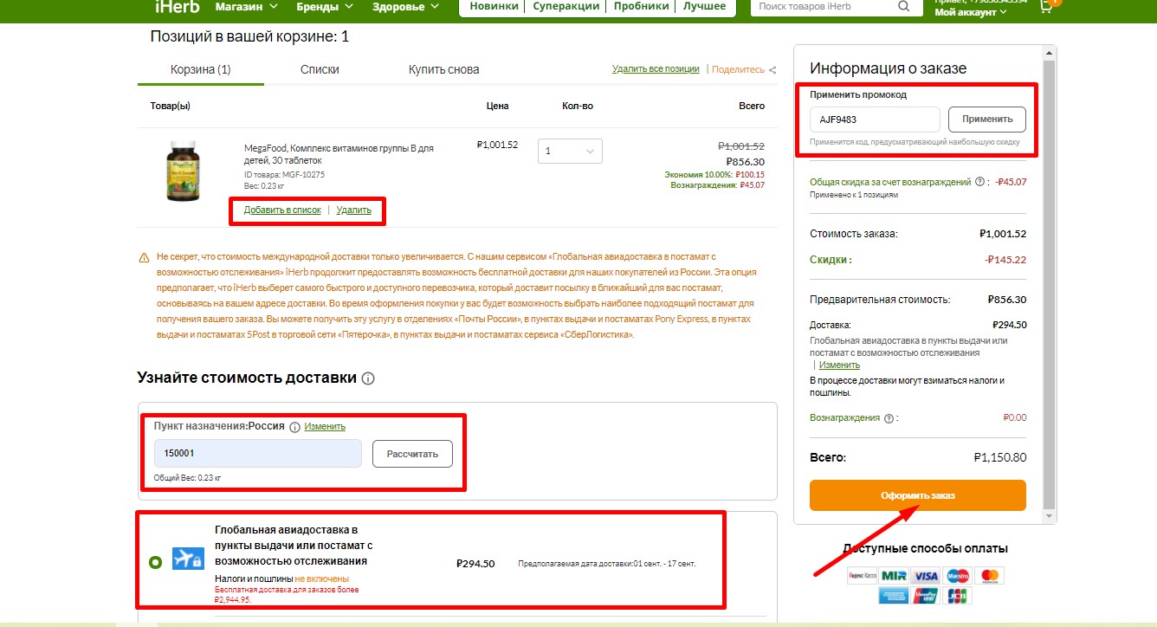
Task: Click the order summary scrollbar up arrow
Action: click(x=1050, y=54)
